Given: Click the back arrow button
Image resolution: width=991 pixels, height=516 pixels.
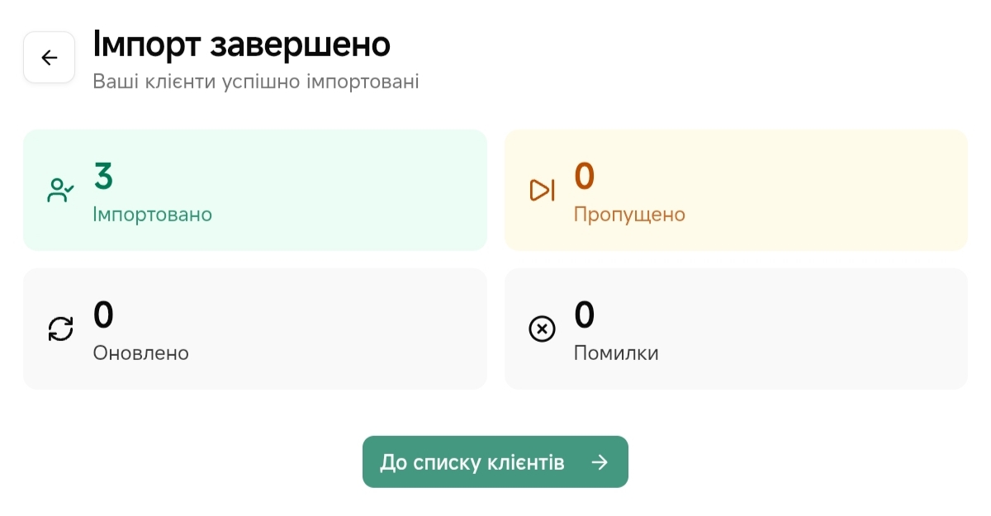Looking at the screenshot, I should tap(50, 57).
